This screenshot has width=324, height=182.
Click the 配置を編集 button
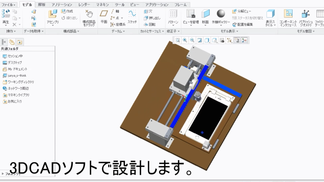pos(243,25)
